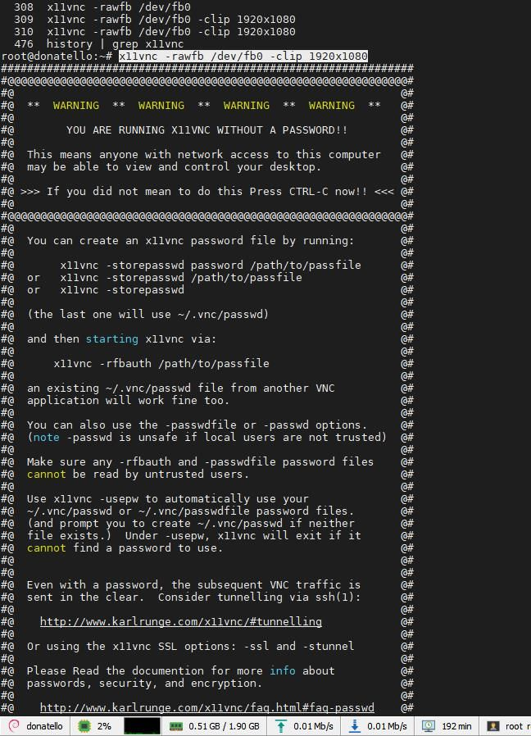The width and height of the screenshot is (531, 736).
Task: Click '(the last one will use ~/.vnc/passwd)' line
Action: (x=147, y=315)
